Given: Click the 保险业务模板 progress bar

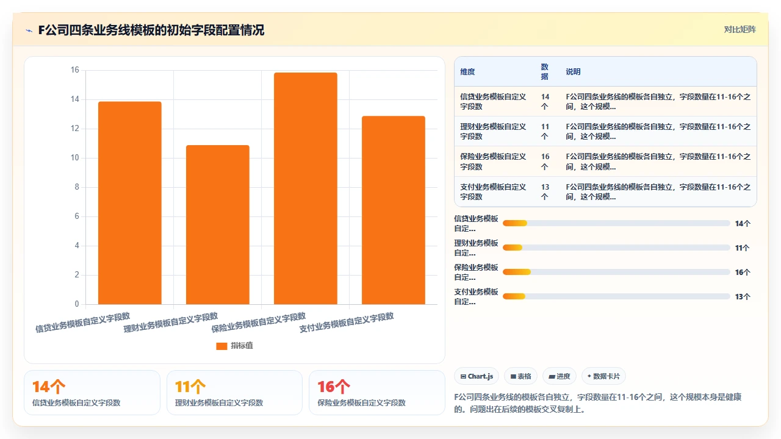Looking at the screenshot, I should [616, 272].
